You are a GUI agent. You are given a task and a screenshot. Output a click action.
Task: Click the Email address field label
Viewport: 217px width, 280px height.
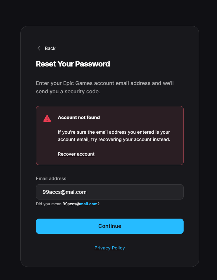click(51, 178)
